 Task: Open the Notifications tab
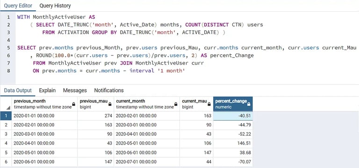109,90
